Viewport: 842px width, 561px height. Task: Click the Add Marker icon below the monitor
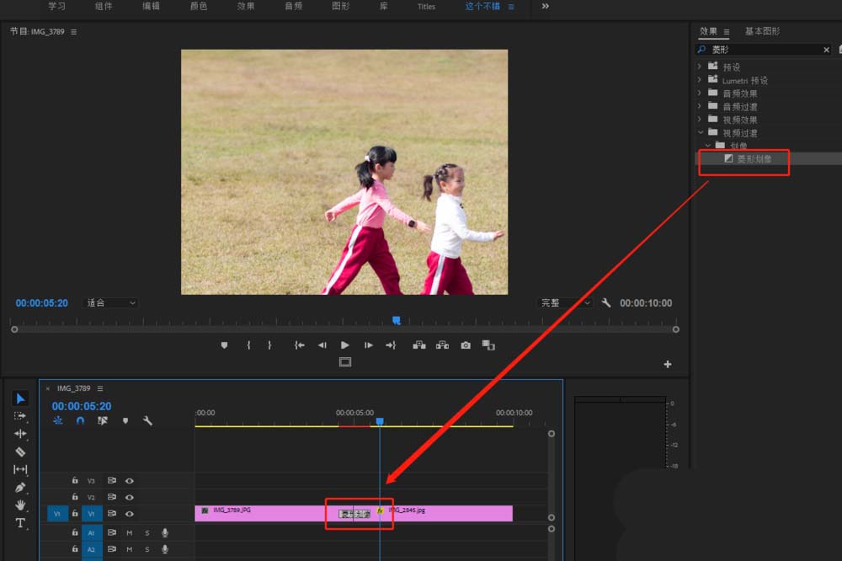(224, 345)
